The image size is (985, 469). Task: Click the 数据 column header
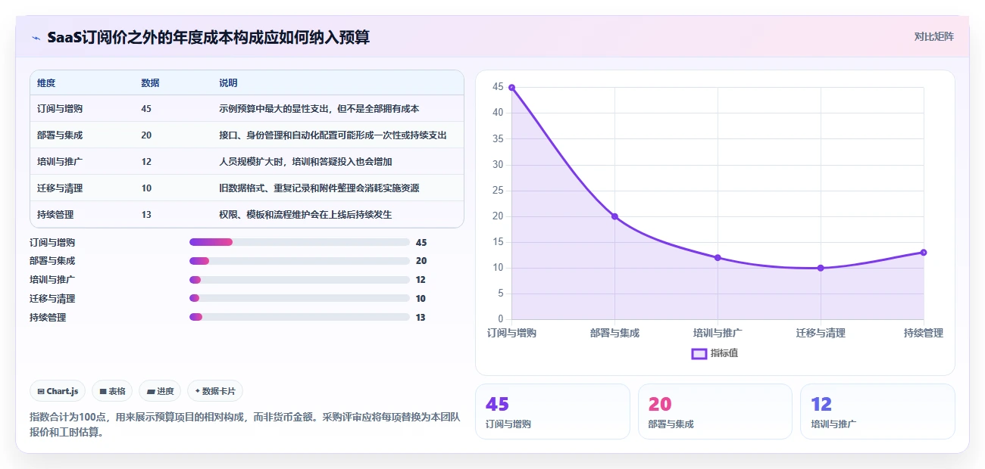[150, 83]
